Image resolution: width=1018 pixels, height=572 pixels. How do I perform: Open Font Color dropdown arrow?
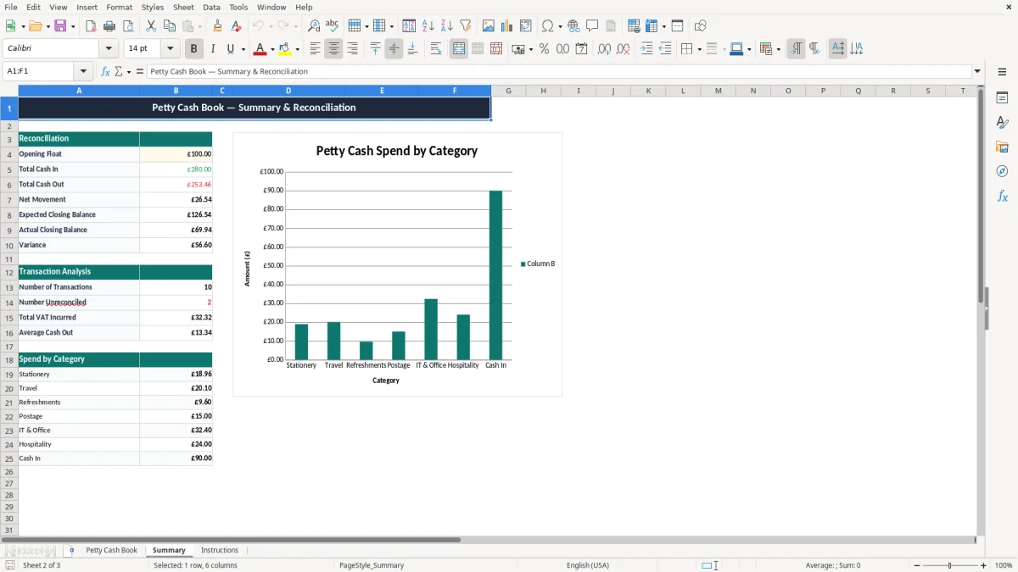coord(271,49)
